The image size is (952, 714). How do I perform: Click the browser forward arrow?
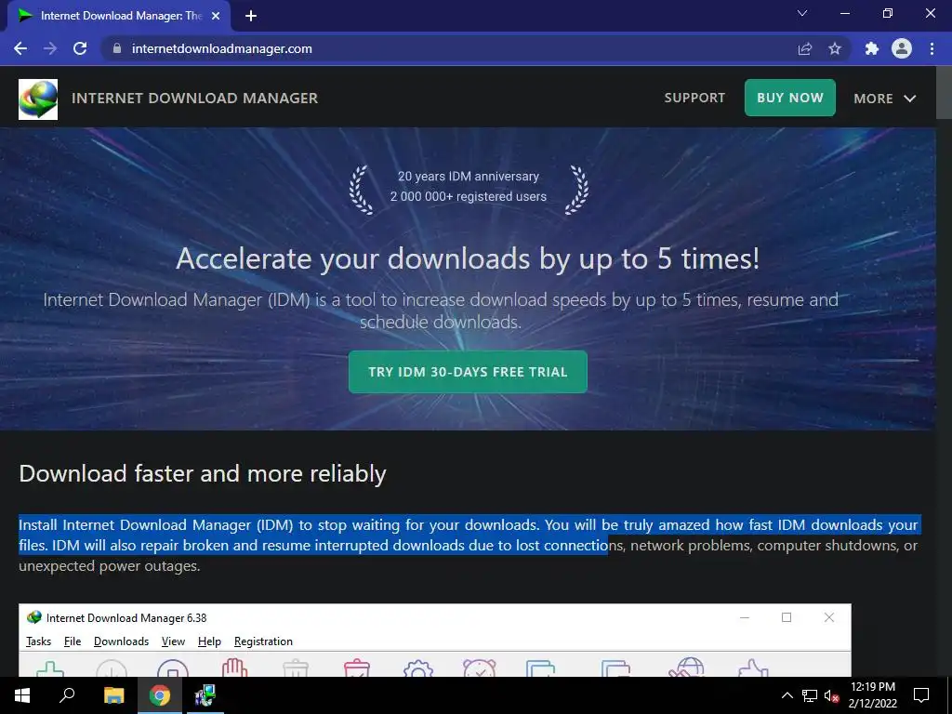tap(50, 48)
